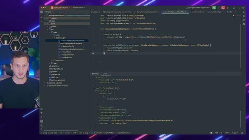Screen dimensions: 249x140
Task: Click line:column indicator in status bar
Action: pyautogui.click(x=216, y=133)
